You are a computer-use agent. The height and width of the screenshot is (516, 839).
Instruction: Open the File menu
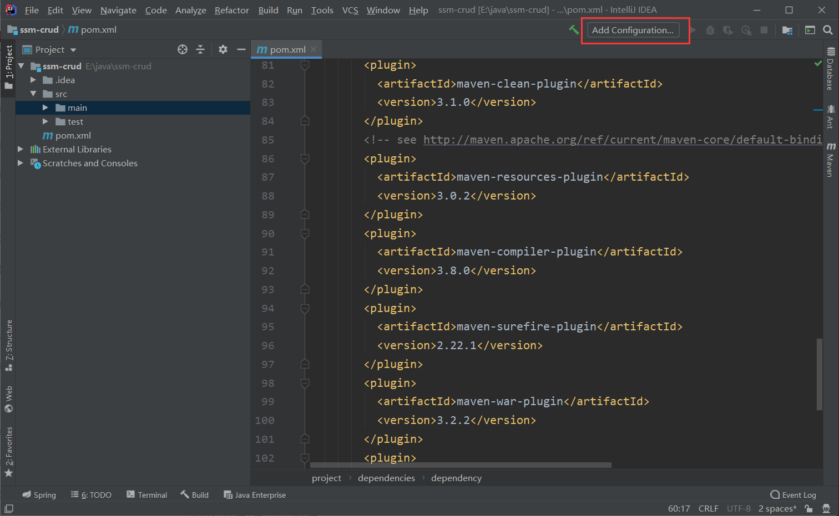32,10
